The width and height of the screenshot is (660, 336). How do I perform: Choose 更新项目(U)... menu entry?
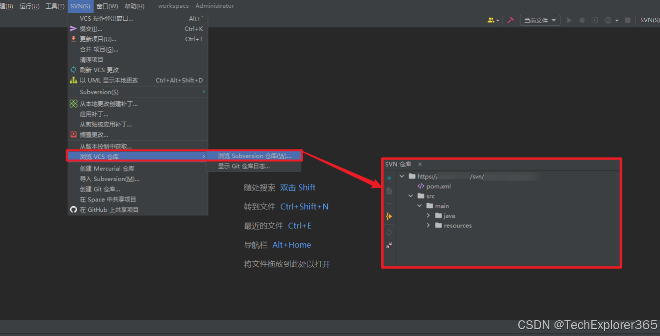(137, 39)
